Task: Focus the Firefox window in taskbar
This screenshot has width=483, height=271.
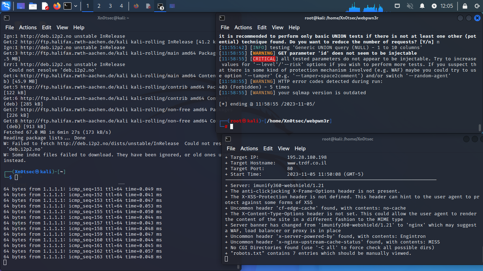Action: (136, 6)
